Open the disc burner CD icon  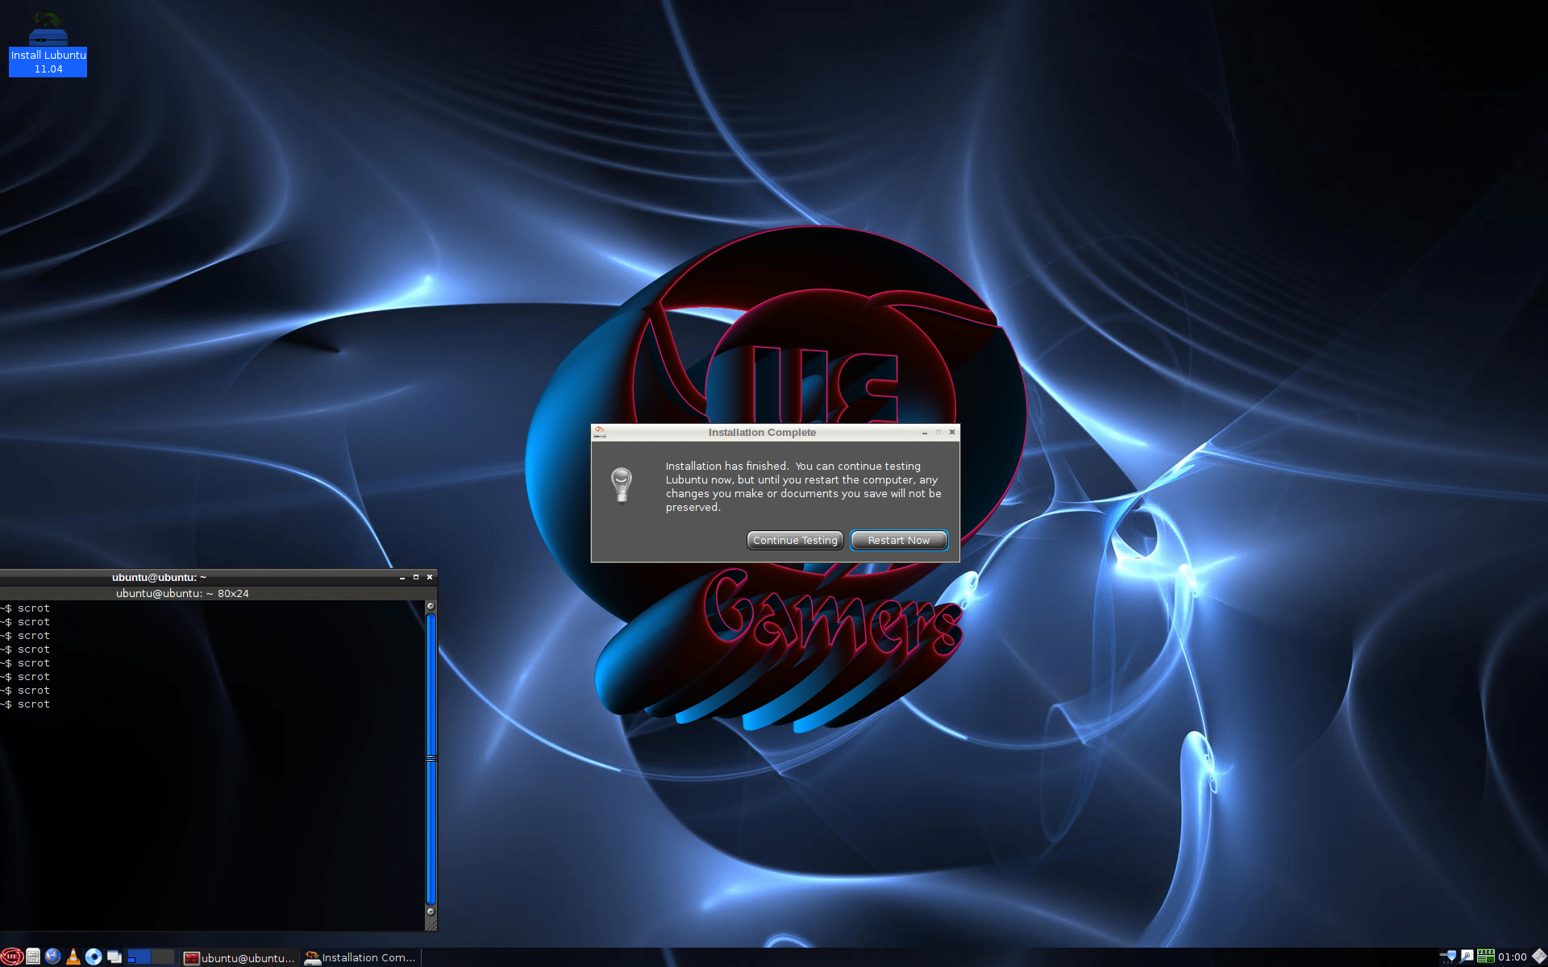(94, 957)
